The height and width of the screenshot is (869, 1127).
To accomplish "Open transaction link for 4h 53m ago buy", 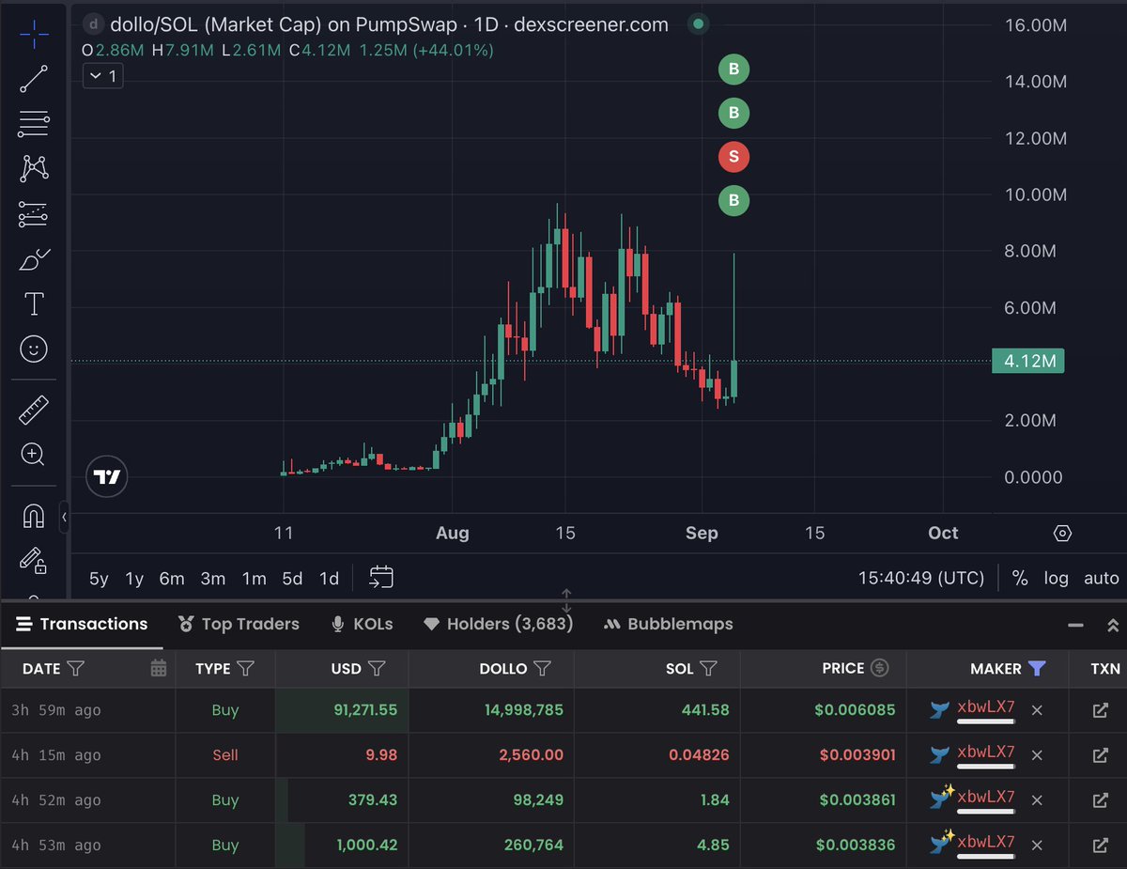I will click(1101, 846).
